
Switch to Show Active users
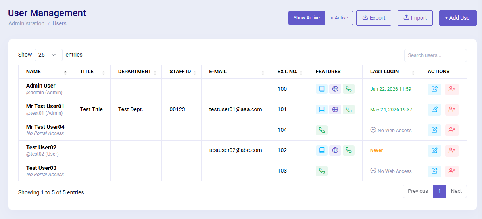pyautogui.click(x=307, y=18)
